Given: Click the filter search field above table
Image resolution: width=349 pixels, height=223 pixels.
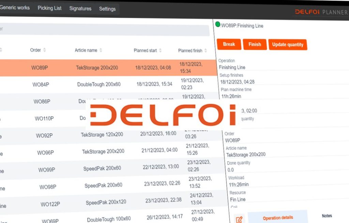Looking at the screenshot, I should 102,30.
